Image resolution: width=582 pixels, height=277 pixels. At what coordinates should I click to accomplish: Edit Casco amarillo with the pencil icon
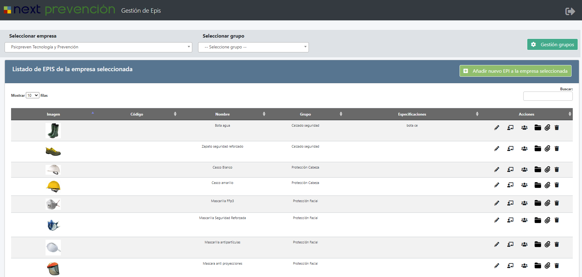(x=496, y=185)
